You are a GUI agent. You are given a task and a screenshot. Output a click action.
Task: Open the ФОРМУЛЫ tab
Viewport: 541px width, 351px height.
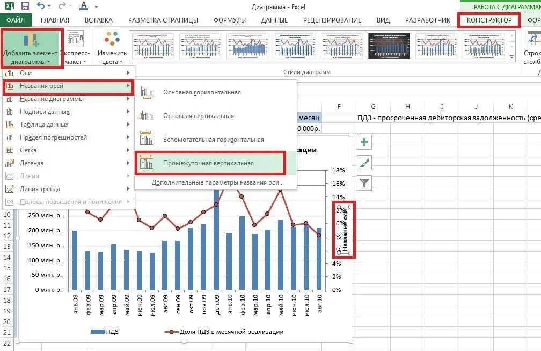tap(230, 20)
